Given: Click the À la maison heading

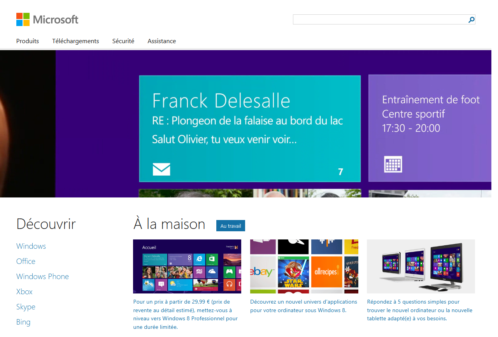Looking at the screenshot, I should click(x=169, y=224).
